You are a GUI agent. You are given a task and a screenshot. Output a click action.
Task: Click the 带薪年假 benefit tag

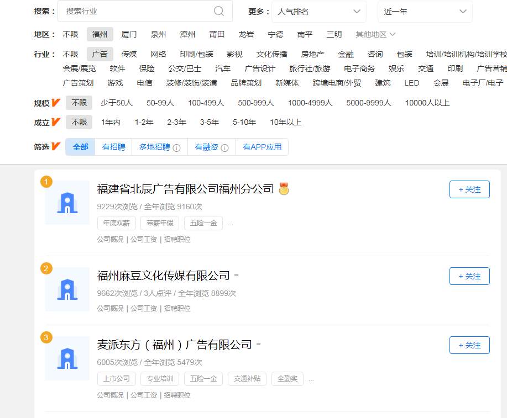(160, 223)
